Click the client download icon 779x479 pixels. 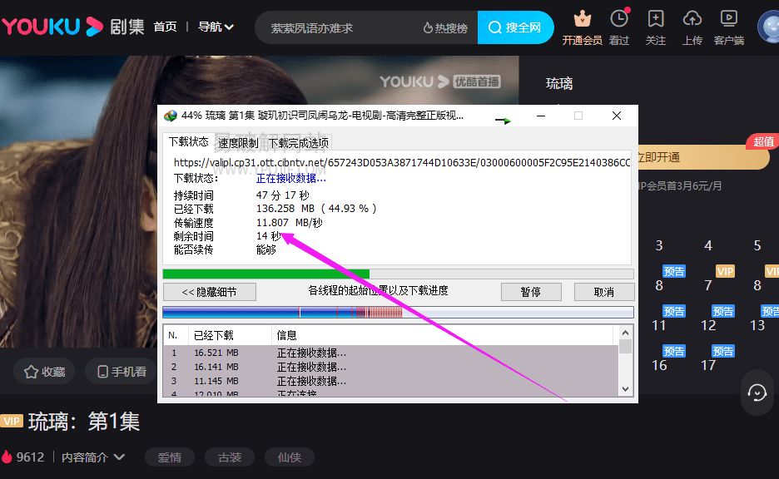pos(728,19)
